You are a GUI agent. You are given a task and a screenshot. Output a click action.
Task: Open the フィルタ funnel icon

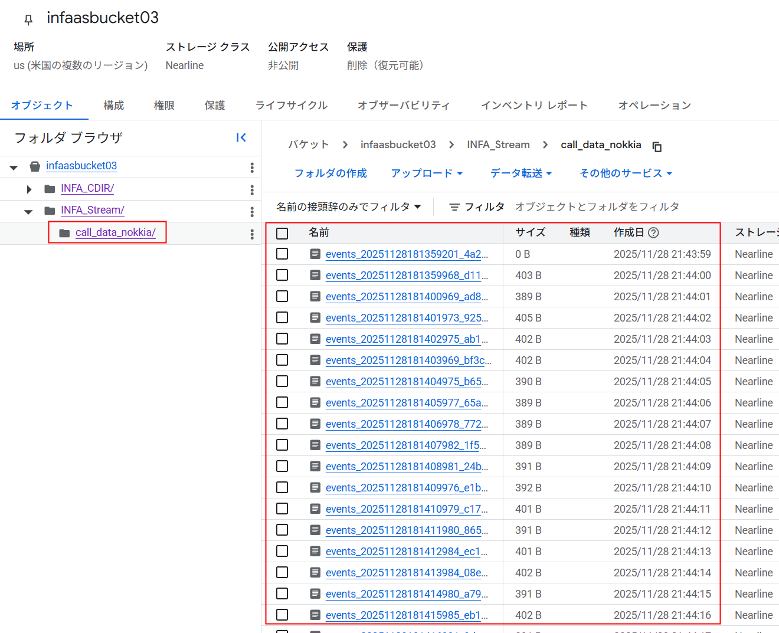(x=454, y=207)
